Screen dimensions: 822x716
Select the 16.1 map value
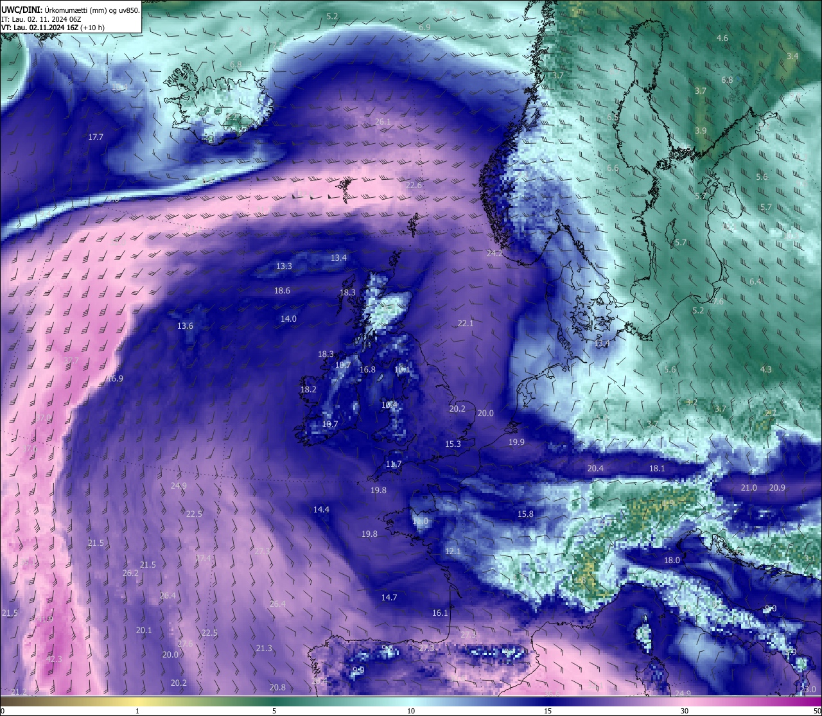point(440,613)
